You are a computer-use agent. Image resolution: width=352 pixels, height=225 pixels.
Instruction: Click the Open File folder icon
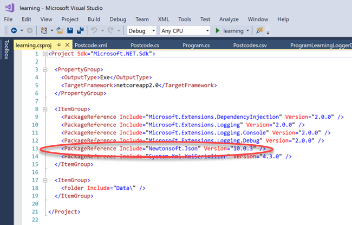pyautogui.click(x=60, y=30)
